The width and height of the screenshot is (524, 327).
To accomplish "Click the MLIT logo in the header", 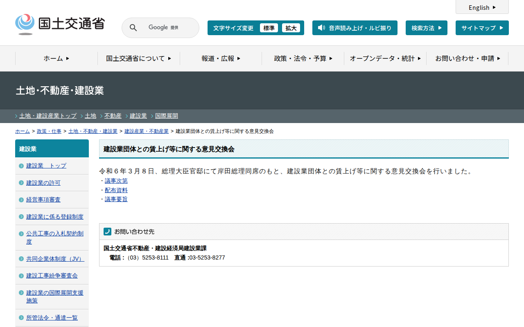I will pyautogui.click(x=60, y=25).
